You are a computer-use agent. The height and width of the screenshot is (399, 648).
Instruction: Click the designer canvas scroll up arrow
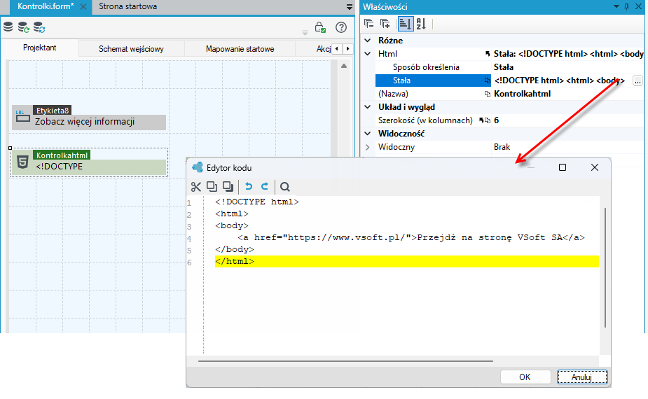click(344, 66)
